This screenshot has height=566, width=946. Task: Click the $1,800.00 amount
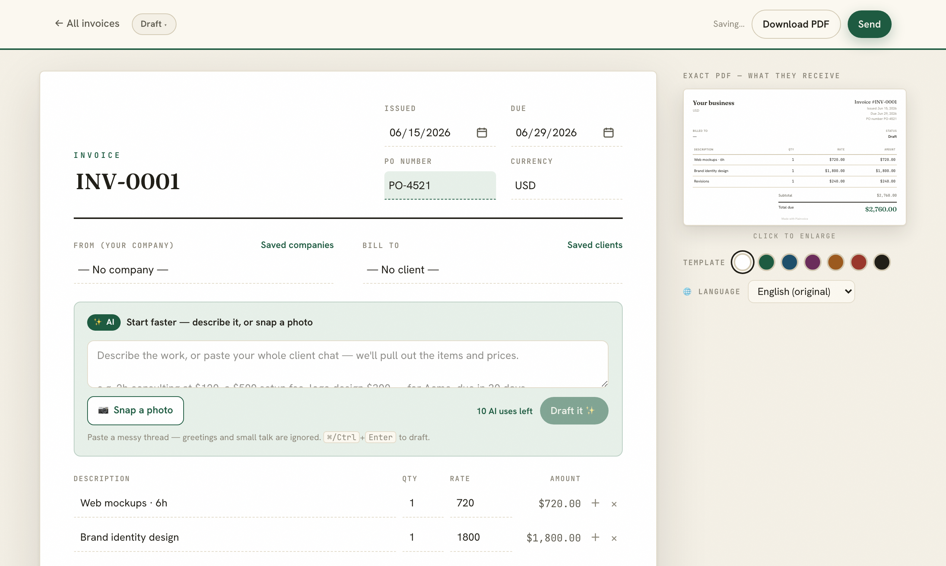[x=553, y=538]
